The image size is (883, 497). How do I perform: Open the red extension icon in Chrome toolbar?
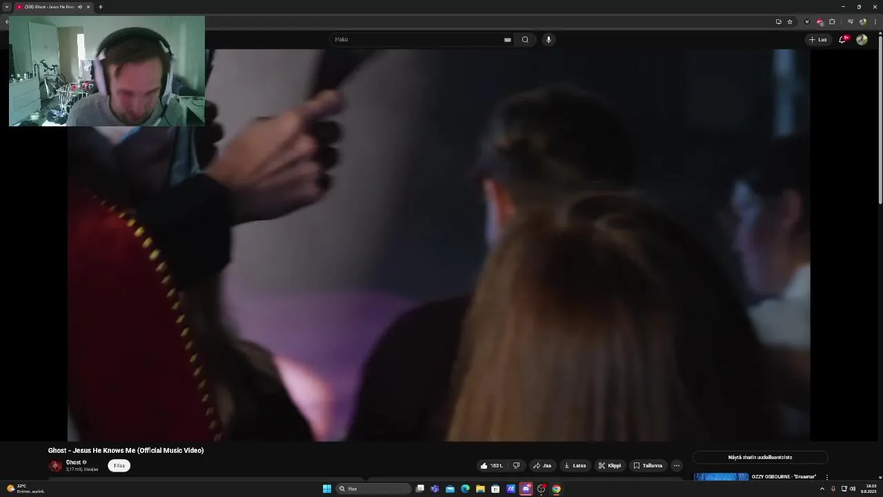820,21
